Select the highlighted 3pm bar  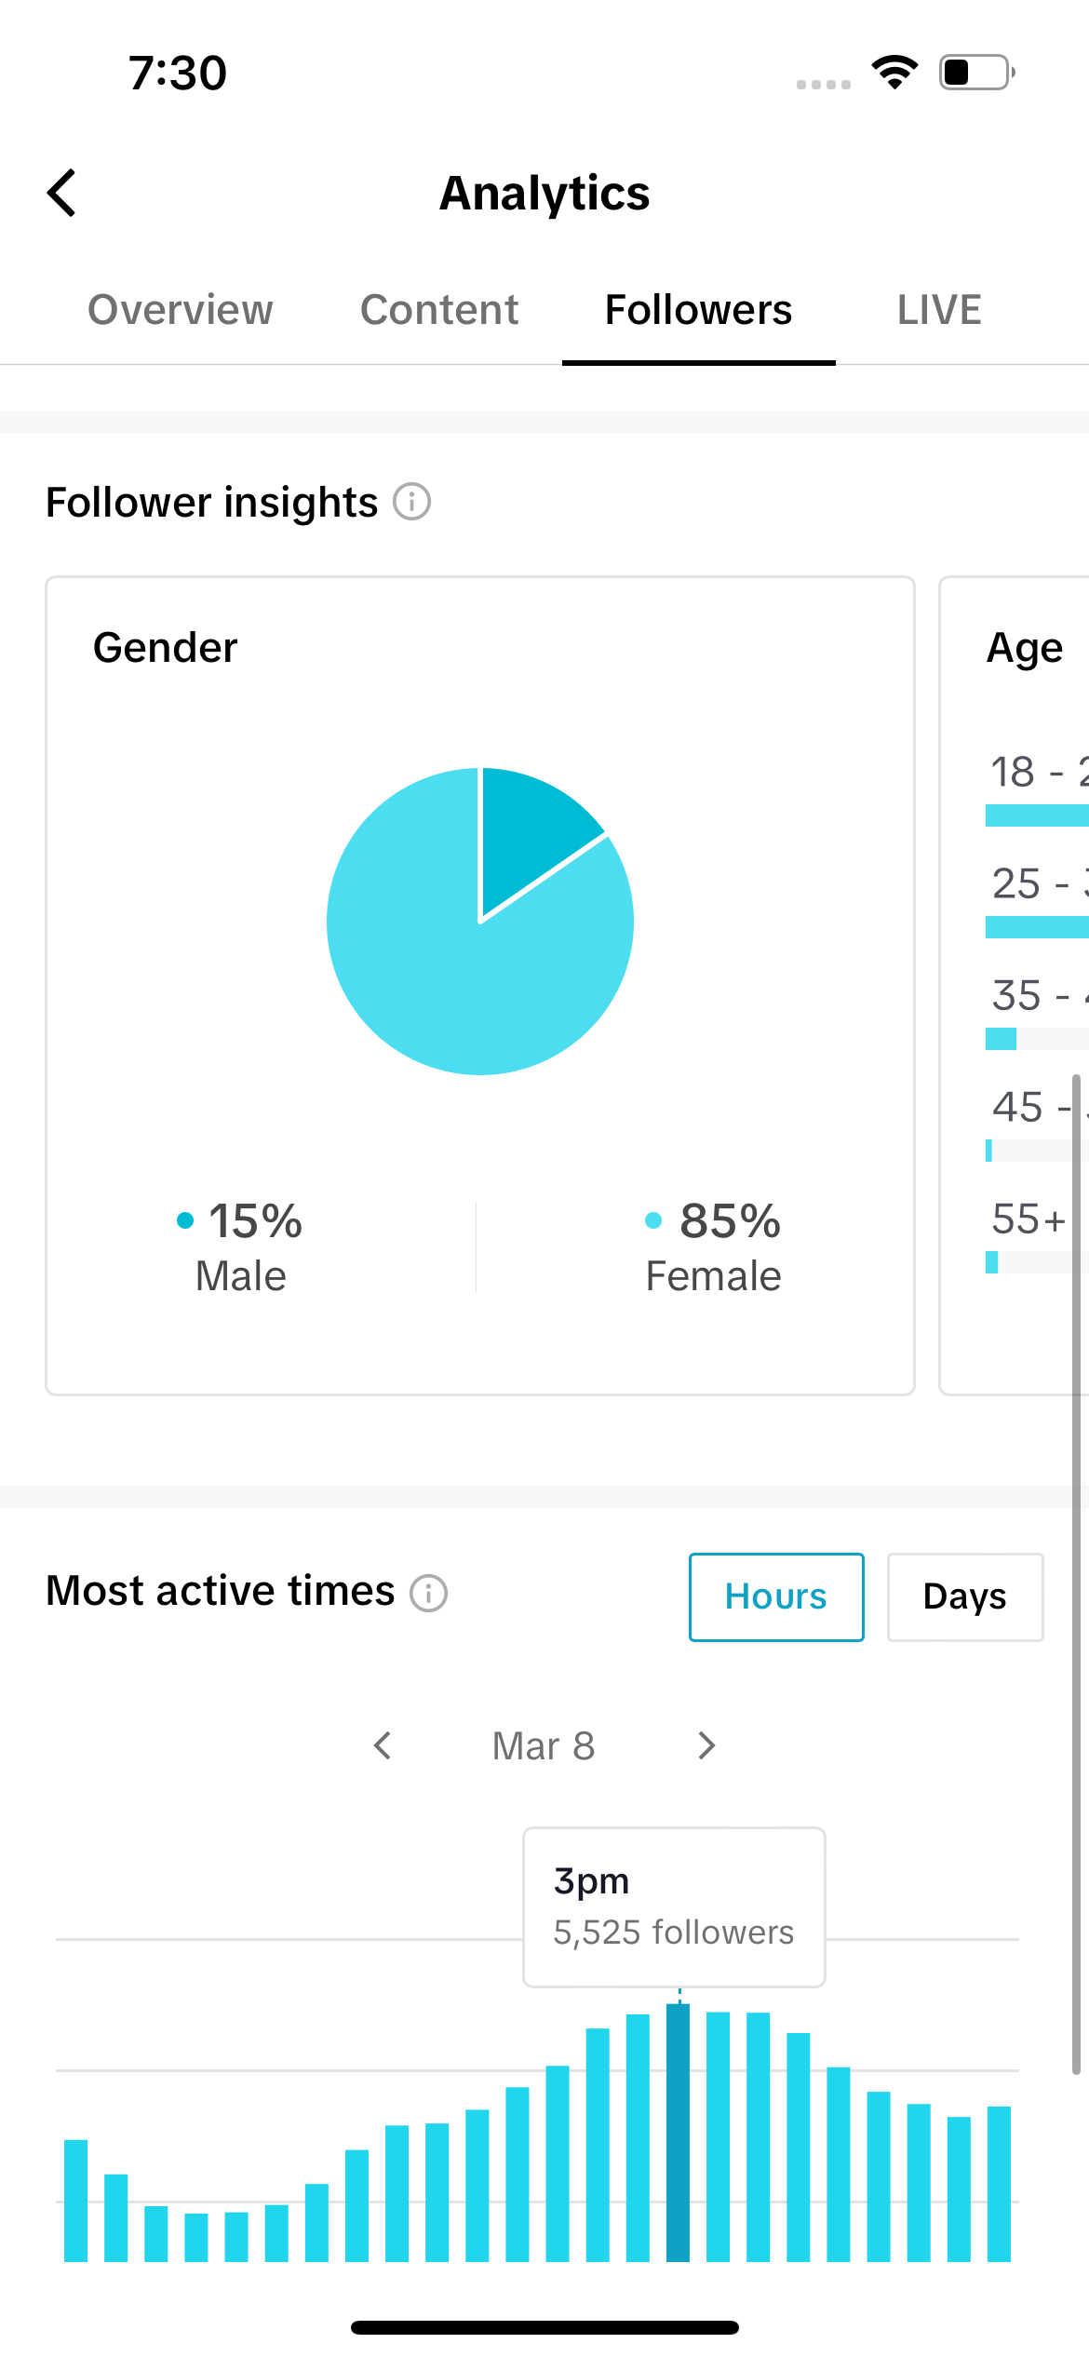(x=678, y=2133)
